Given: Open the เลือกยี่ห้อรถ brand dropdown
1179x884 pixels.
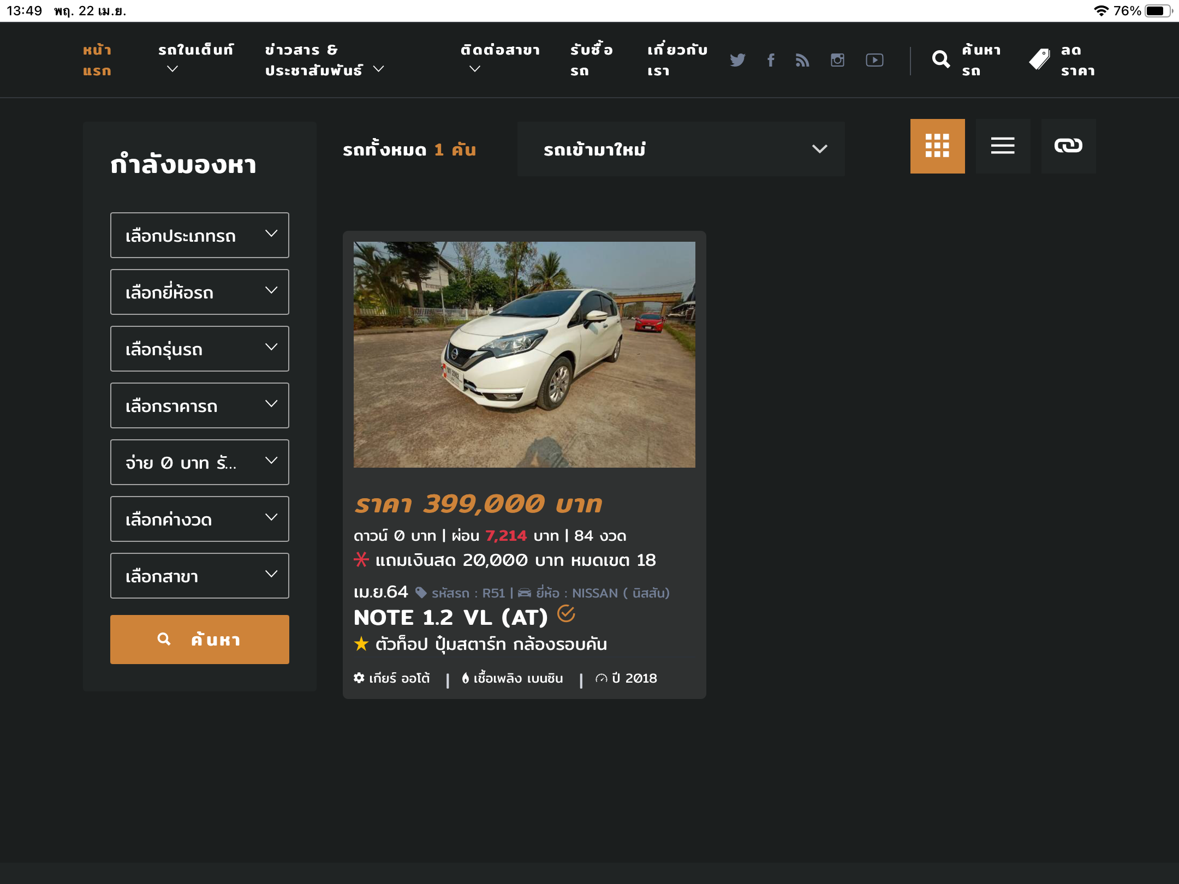Looking at the screenshot, I should pyautogui.click(x=199, y=292).
